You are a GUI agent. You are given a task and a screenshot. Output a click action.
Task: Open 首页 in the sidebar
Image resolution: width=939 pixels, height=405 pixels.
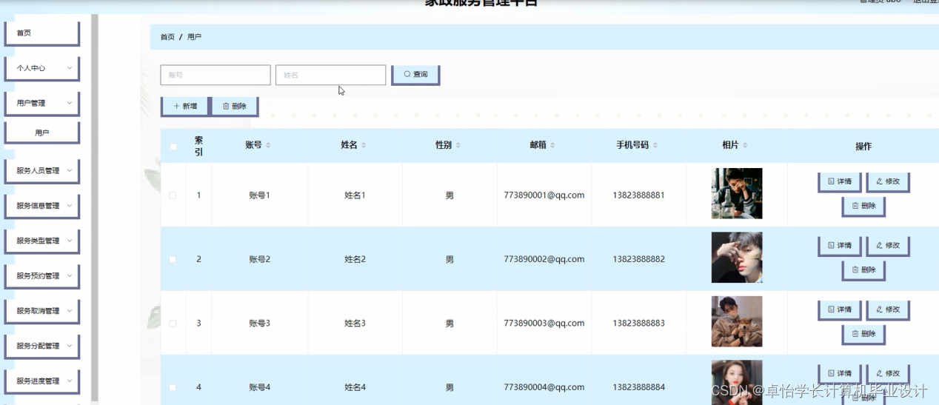pos(42,33)
